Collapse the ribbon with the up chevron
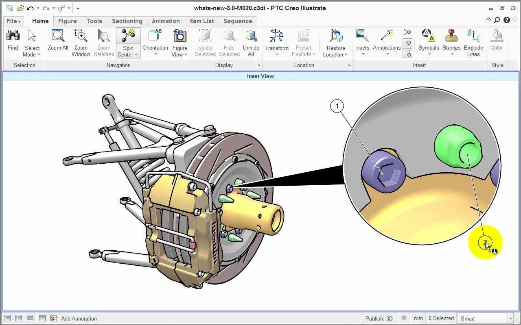 (x=488, y=19)
